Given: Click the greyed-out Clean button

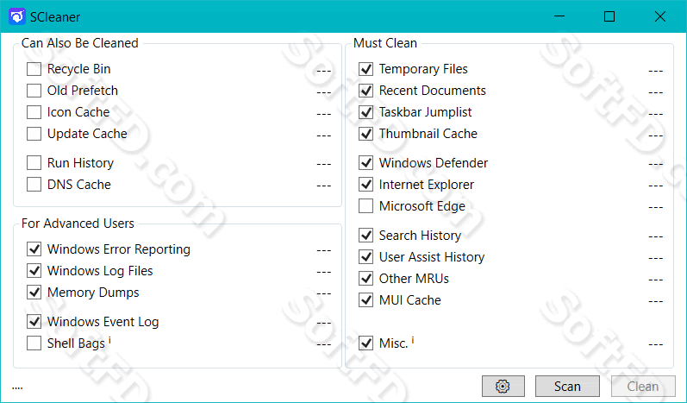Looking at the screenshot, I should coord(643,387).
